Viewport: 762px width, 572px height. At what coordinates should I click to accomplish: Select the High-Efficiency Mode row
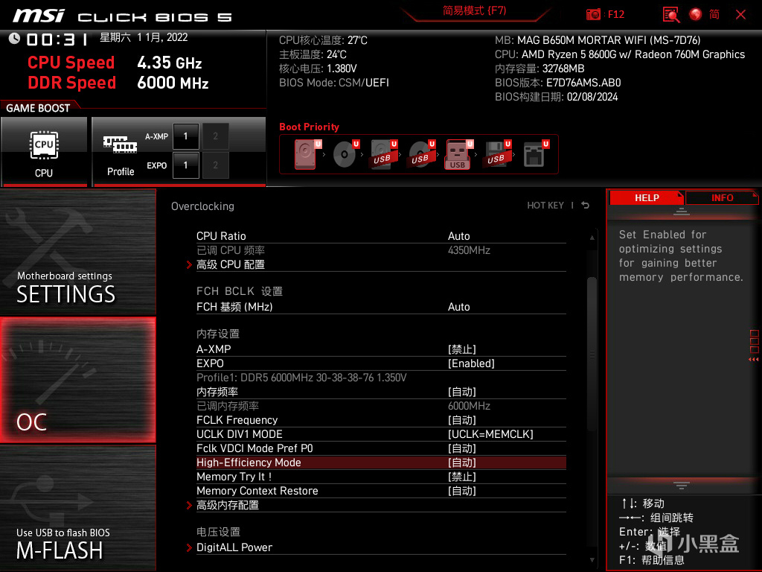(x=381, y=463)
